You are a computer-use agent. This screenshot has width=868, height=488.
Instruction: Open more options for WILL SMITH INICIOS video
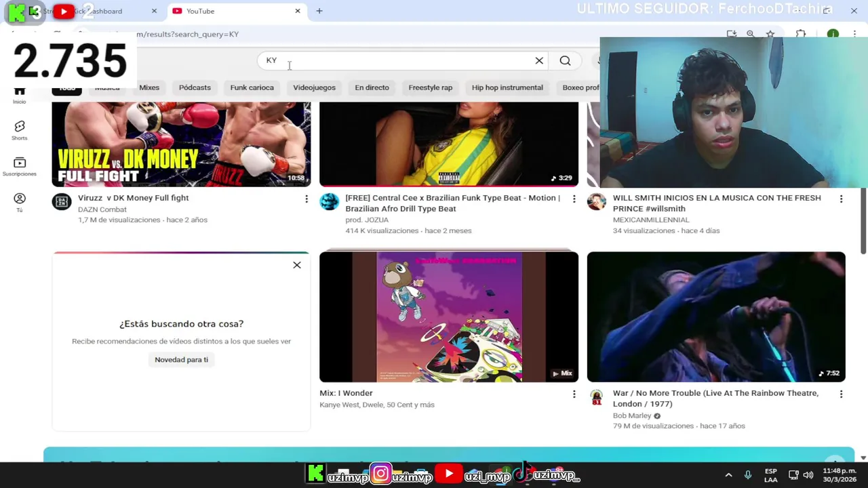[x=841, y=199]
